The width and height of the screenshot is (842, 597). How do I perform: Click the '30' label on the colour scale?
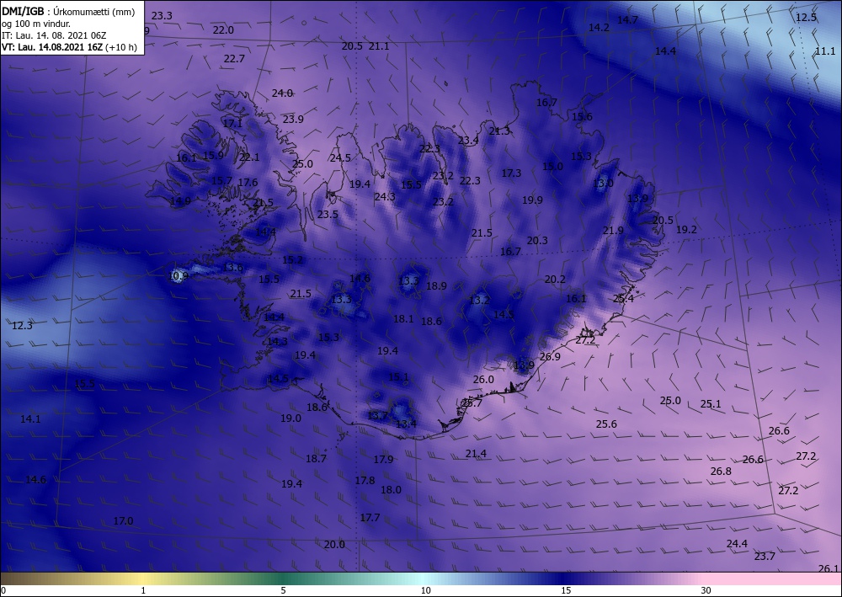point(706,590)
